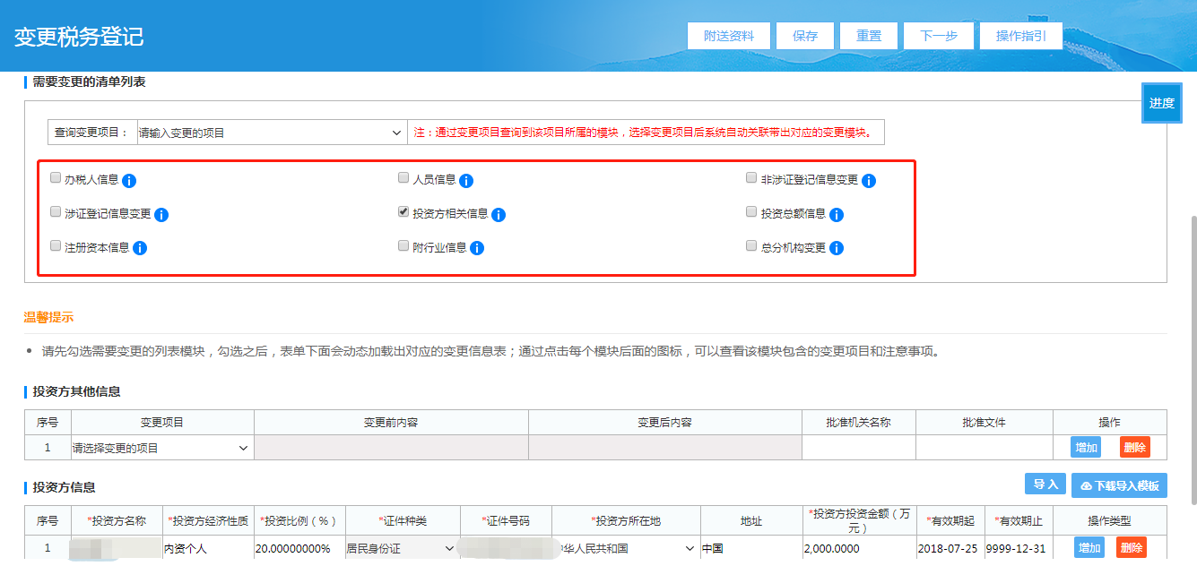Show info tooltip for 涉证登记信息变更

click(x=161, y=215)
